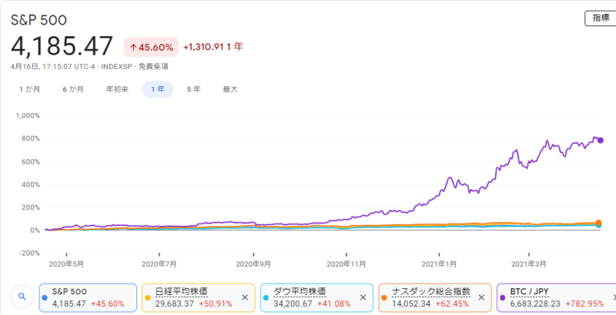Remove the ナスダック総合指数 comparison chip
This screenshot has width=616, height=315.
[x=481, y=297]
